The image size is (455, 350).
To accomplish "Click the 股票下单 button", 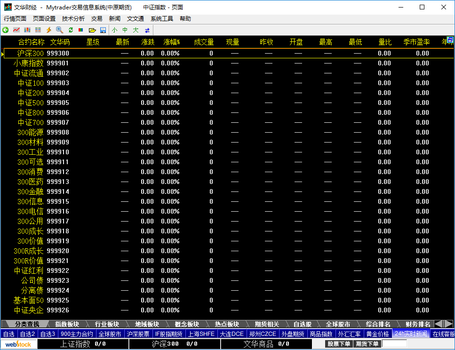I will click(x=339, y=344).
